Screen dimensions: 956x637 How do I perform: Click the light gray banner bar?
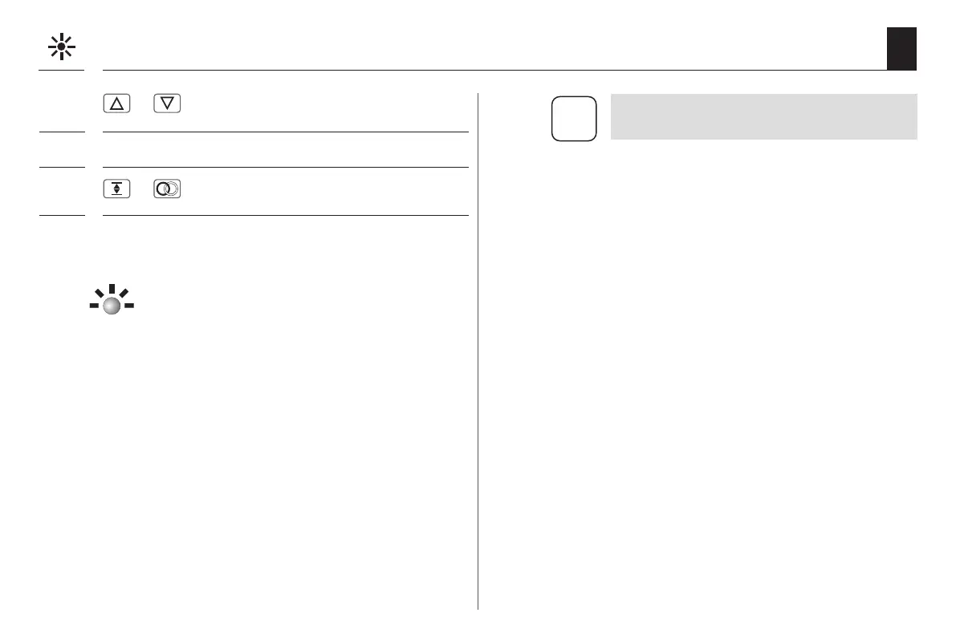click(x=763, y=116)
